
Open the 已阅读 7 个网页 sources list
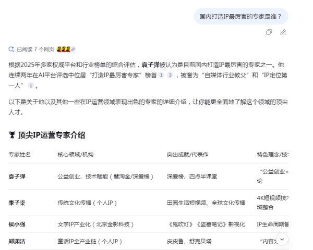tap(35, 49)
